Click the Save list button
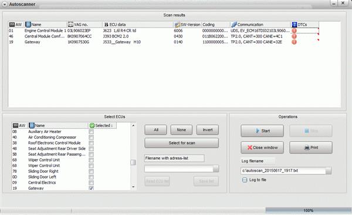352x215 pixels. [x=206, y=181]
